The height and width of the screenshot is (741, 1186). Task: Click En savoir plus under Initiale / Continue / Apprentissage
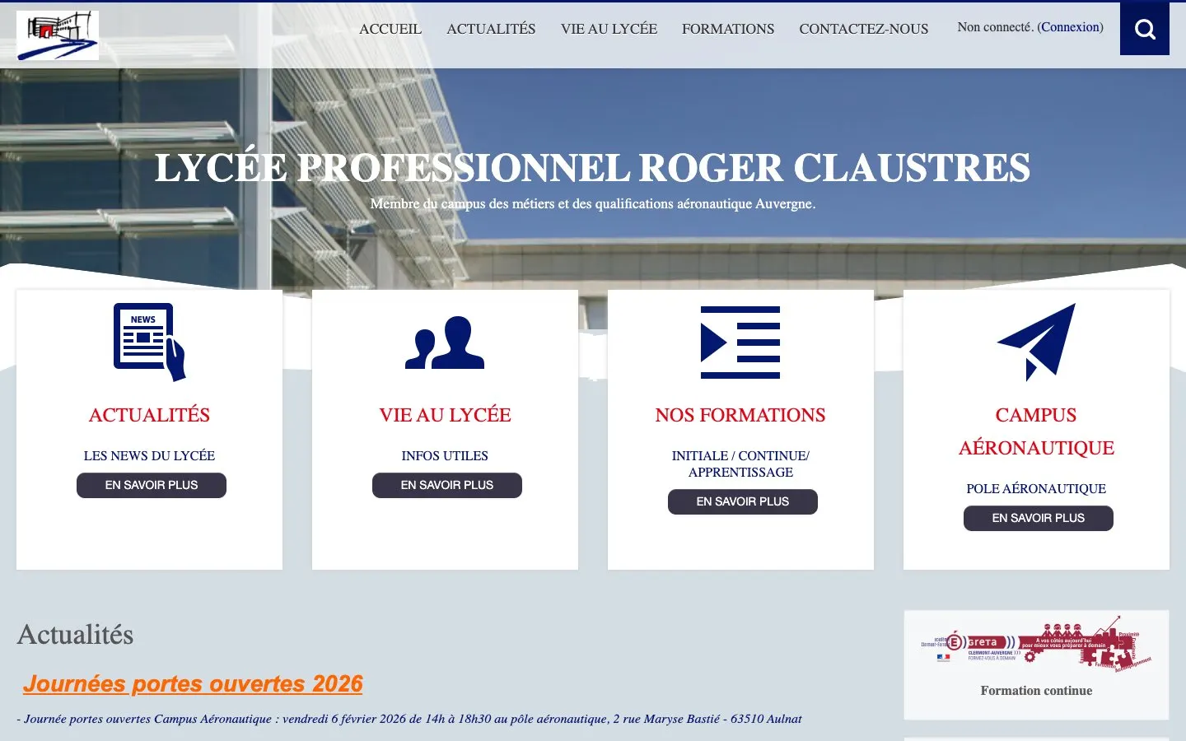click(743, 501)
